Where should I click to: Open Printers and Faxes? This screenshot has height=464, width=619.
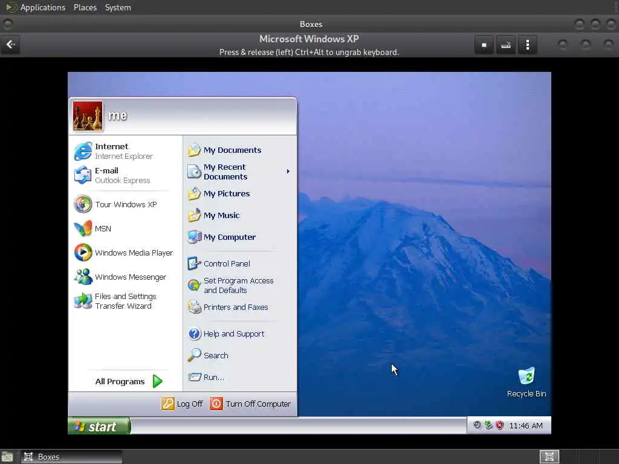coord(240,307)
